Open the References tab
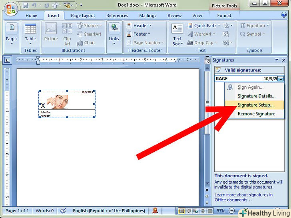This screenshot has height=218, width=291. click(117, 16)
